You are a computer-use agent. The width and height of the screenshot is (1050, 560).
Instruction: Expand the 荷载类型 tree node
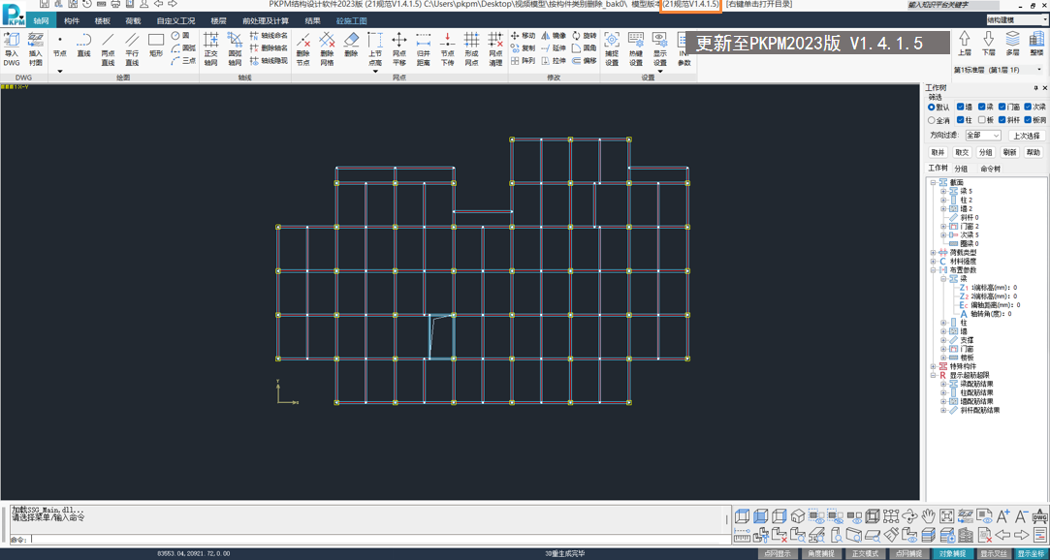[x=934, y=253]
